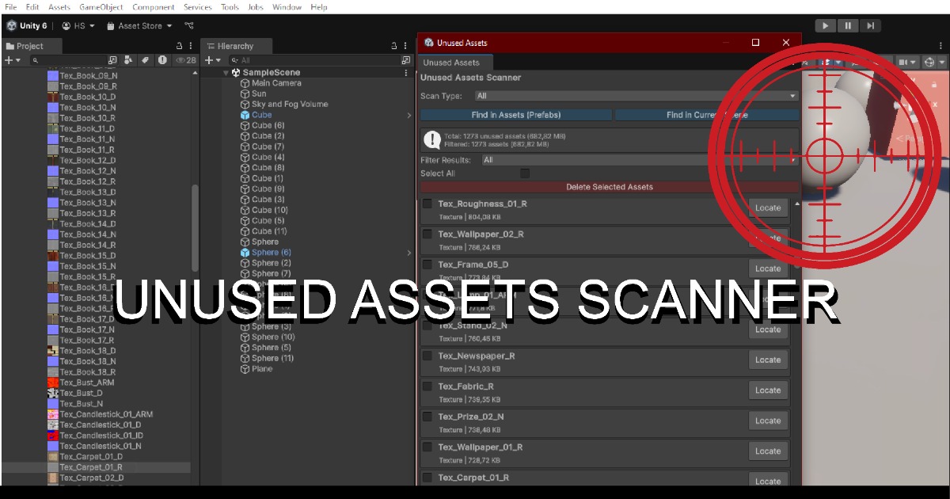Check the Tex_Wallpaper_02_R checkbox
Viewport: 950px width, 499px height.
(x=427, y=234)
